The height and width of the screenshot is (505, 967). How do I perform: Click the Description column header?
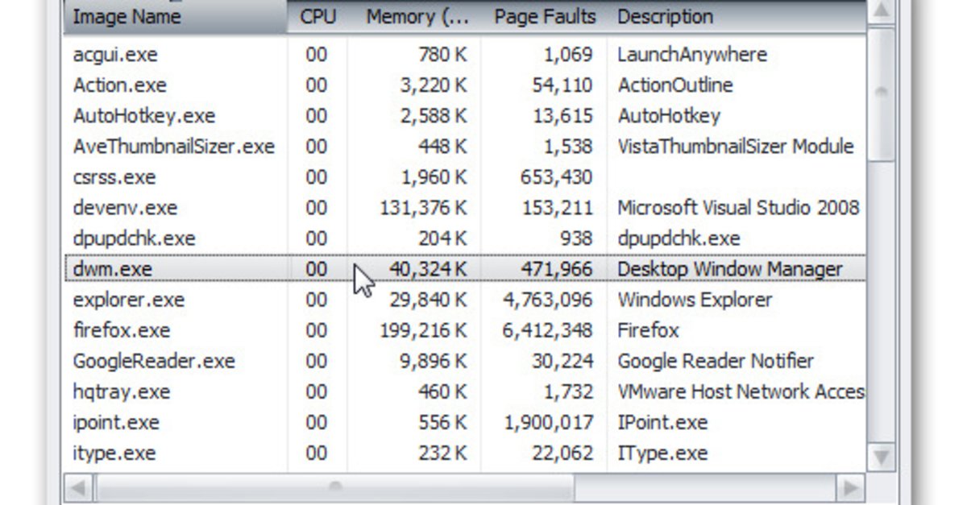(665, 17)
